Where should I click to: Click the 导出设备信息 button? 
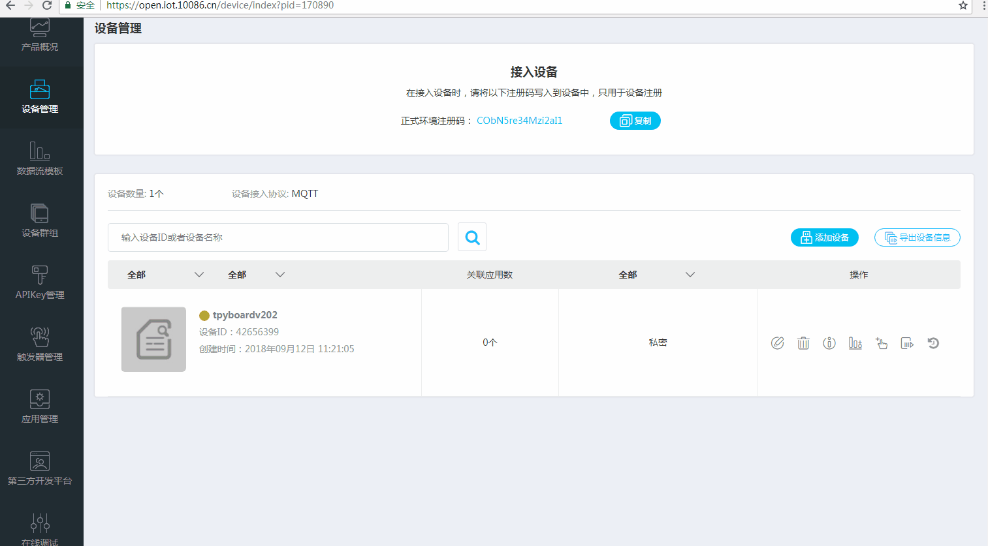pos(917,237)
